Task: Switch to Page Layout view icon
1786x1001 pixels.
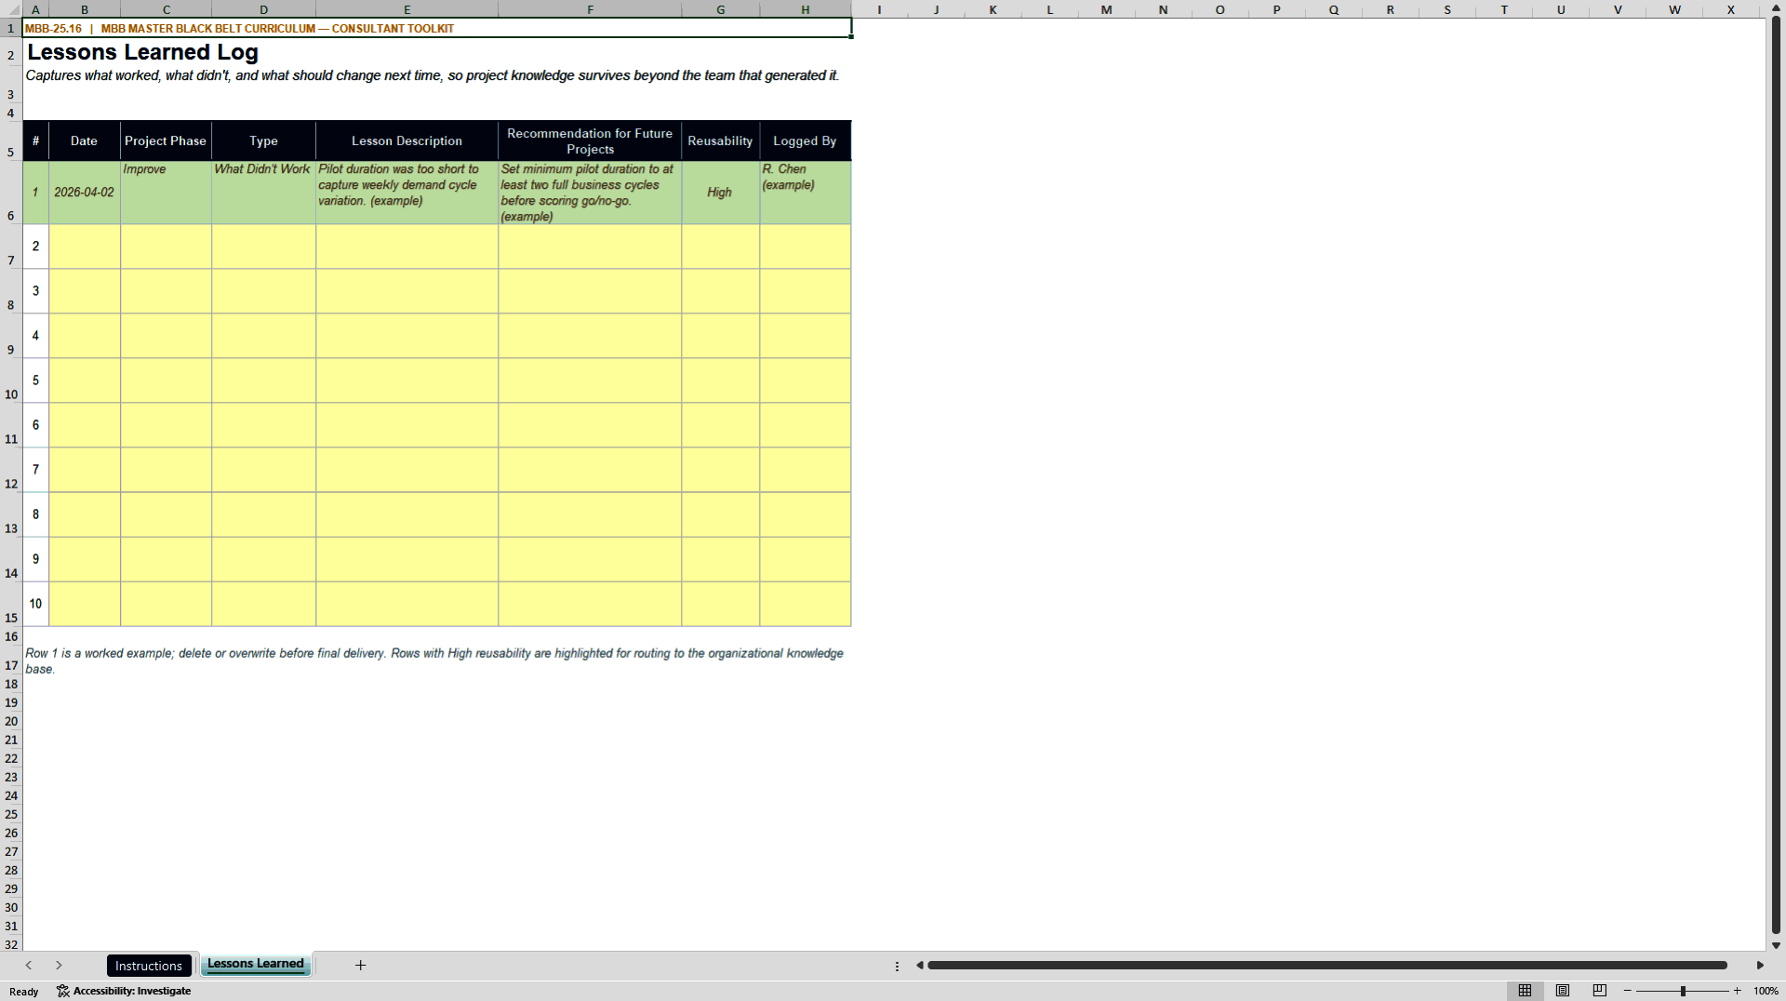Action: (x=1563, y=991)
